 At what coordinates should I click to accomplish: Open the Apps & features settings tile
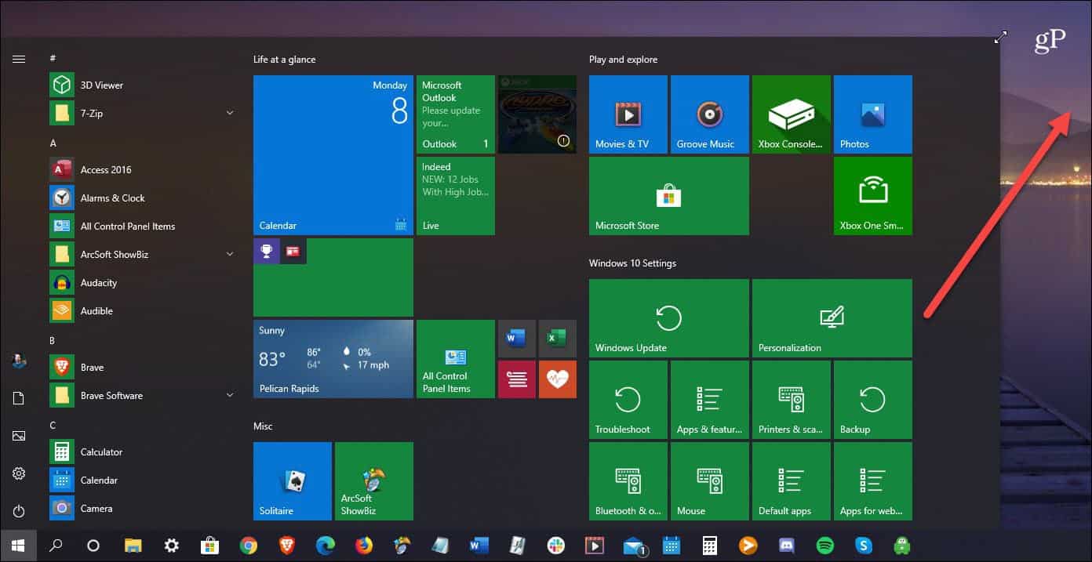point(710,400)
